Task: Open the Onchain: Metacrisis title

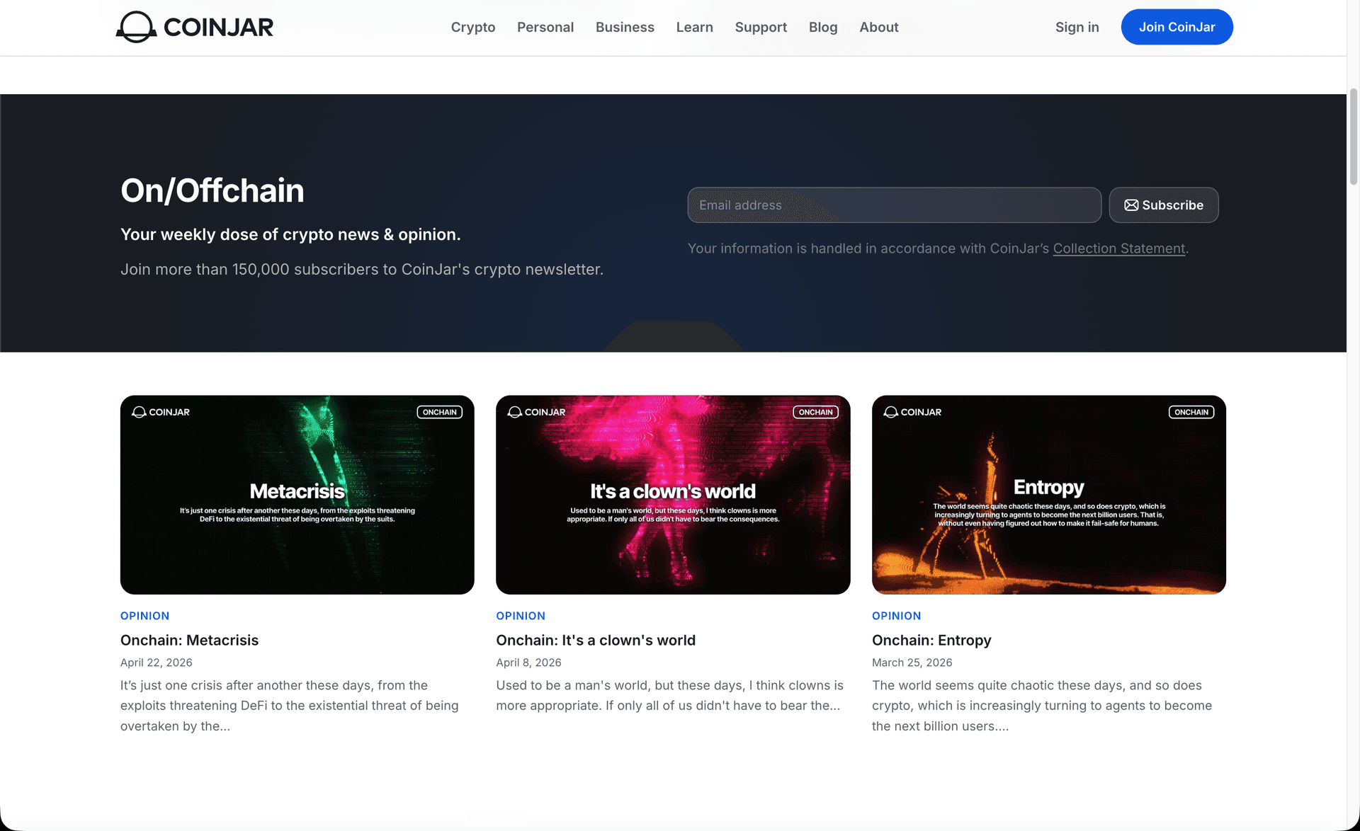Action: coord(189,640)
